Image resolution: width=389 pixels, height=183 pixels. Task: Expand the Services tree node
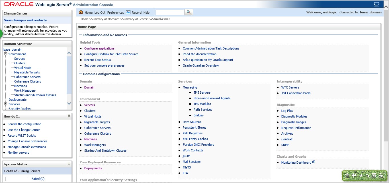[x=5, y=104]
